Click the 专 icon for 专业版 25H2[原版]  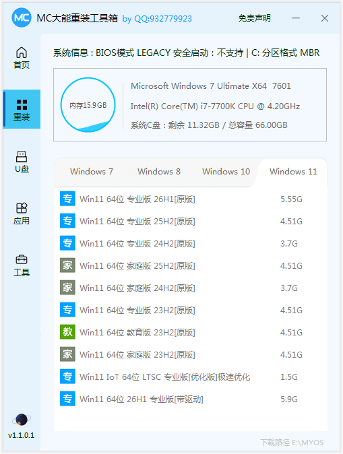67,221
